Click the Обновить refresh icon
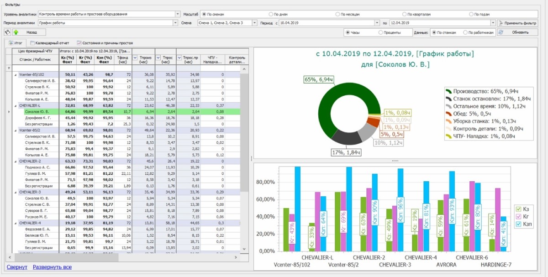Image resolution: width=548 pixels, height=277 pixels. [x=501, y=32]
